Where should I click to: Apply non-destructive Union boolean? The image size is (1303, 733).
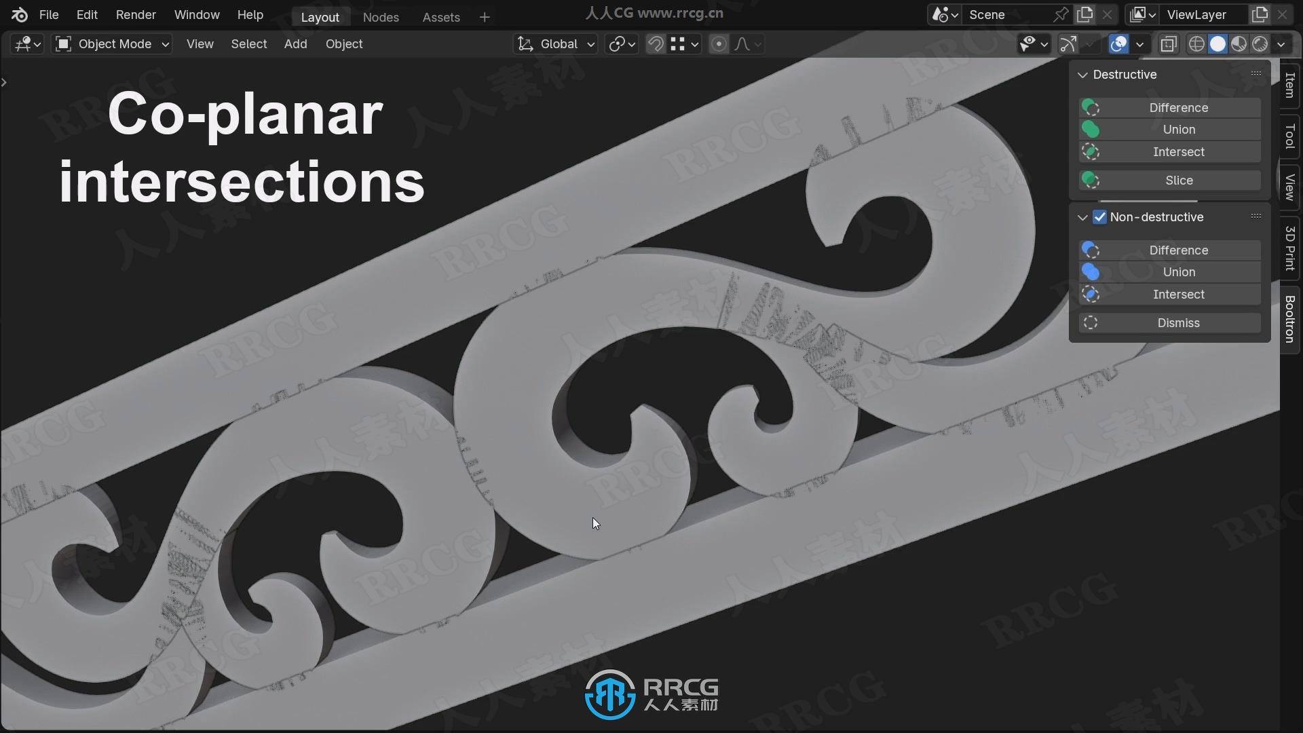(1178, 272)
